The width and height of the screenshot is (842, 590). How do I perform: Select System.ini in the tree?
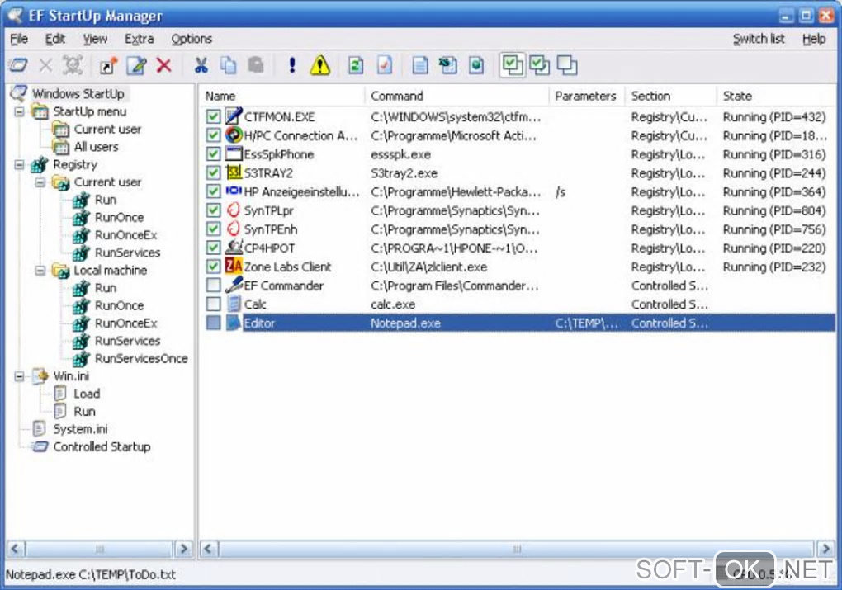pyautogui.click(x=80, y=429)
